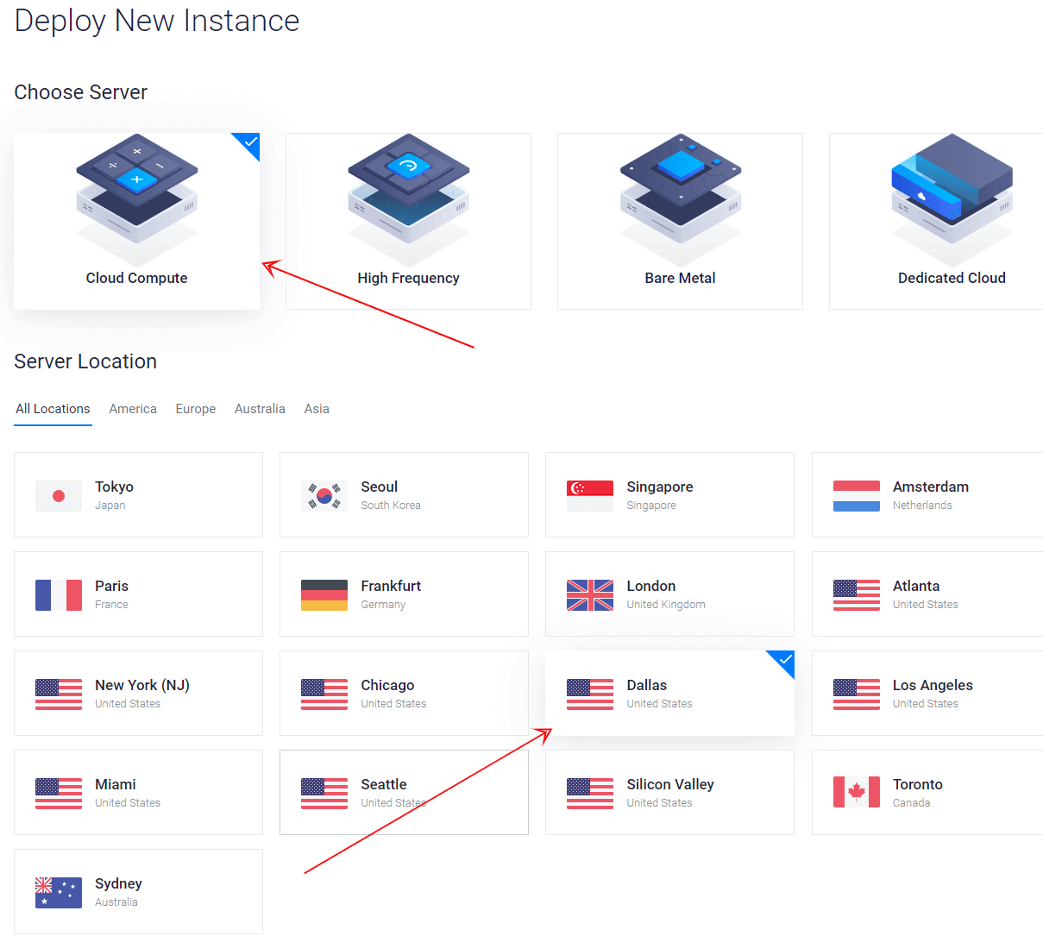The height and width of the screenshot is (936, 1043).
Task: Click the South Korea flag for Seoul
Action: pyautogui.click(x=324, y=496)
